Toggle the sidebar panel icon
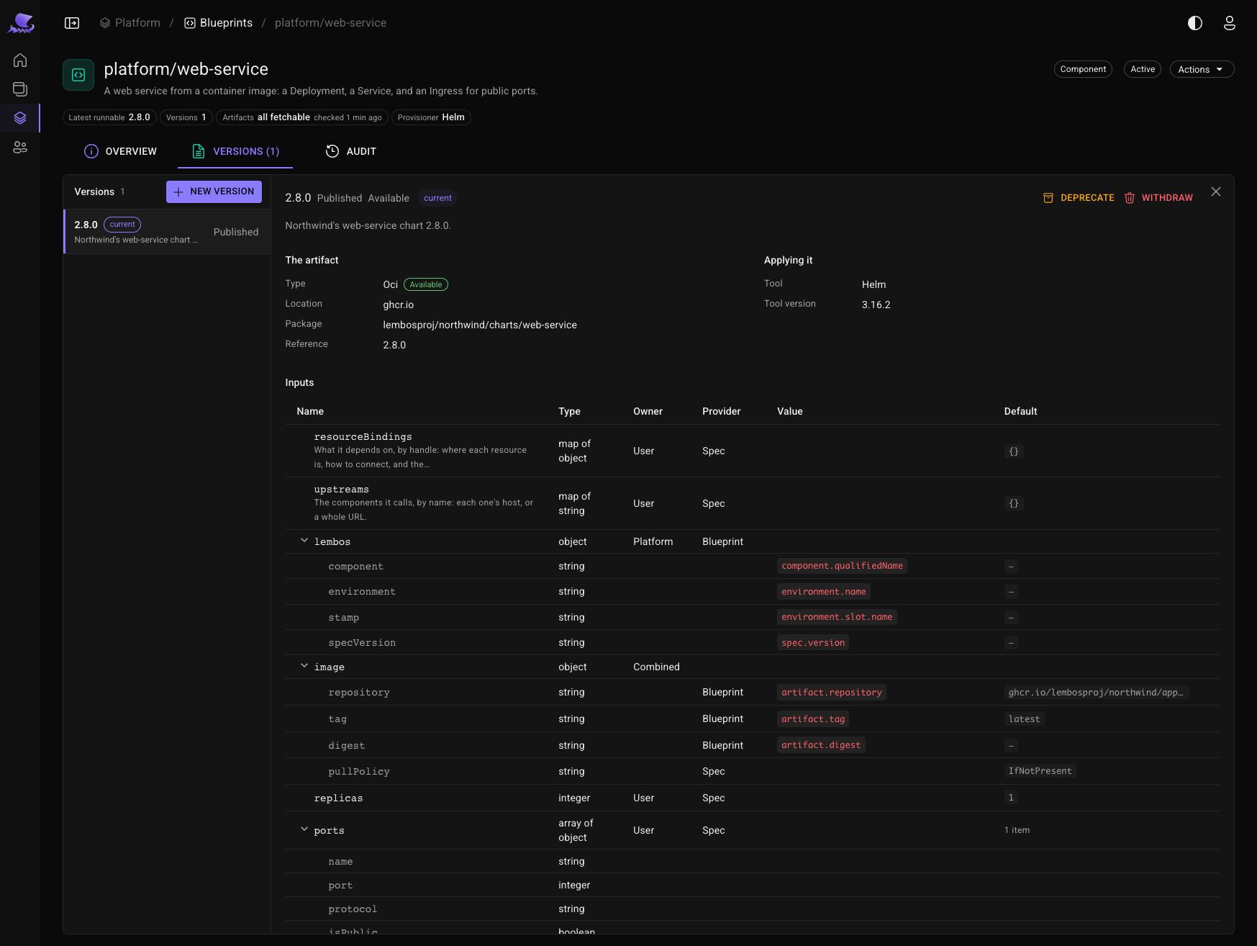The width and height of the screenshot is (1257, 946). click(72, 23)
